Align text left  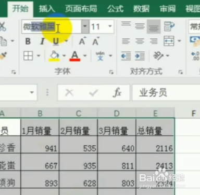click(126, 41)
